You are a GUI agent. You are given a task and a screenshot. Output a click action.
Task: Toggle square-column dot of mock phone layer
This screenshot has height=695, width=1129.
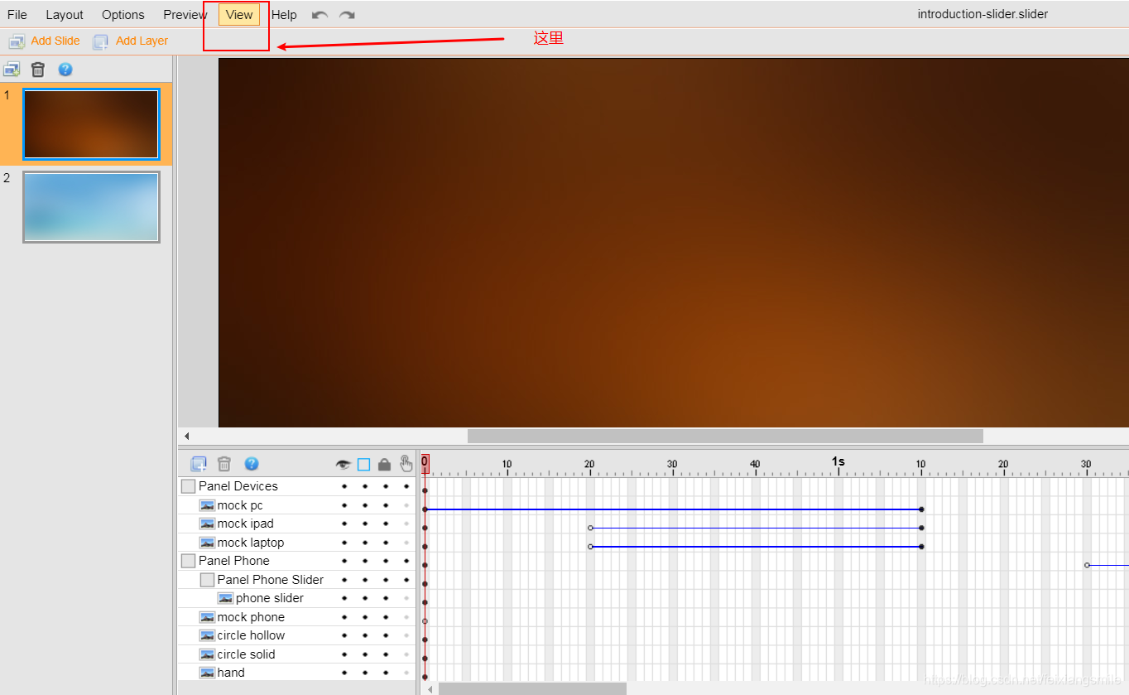365,617
